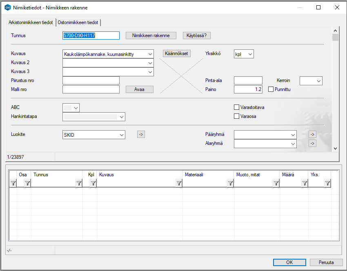Click into the Piirustus nro input field
Viewport: 347px width, 271px height.
91,80
